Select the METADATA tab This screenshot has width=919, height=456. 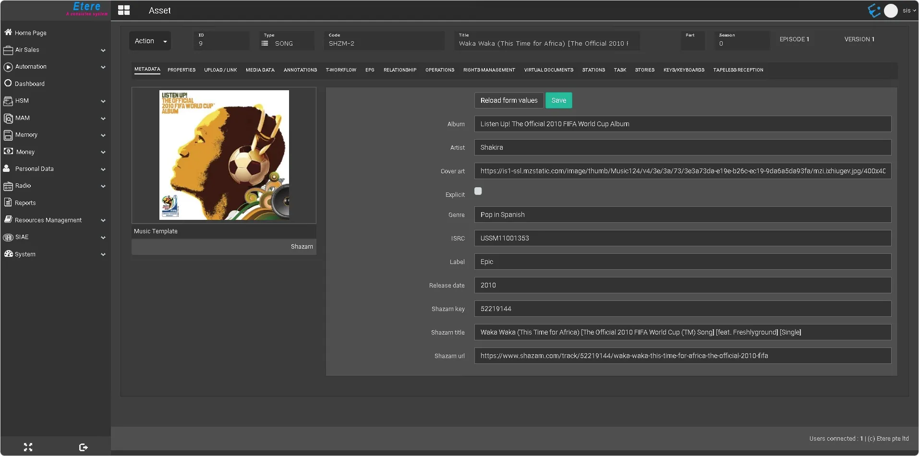(x=147, y=70)
